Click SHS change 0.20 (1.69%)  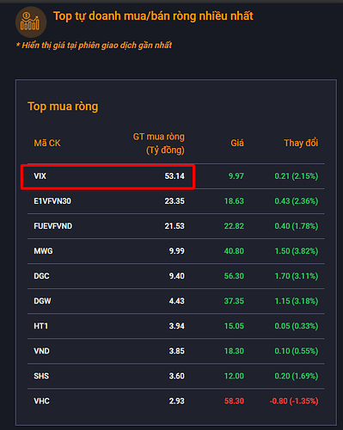coord(297,376)
